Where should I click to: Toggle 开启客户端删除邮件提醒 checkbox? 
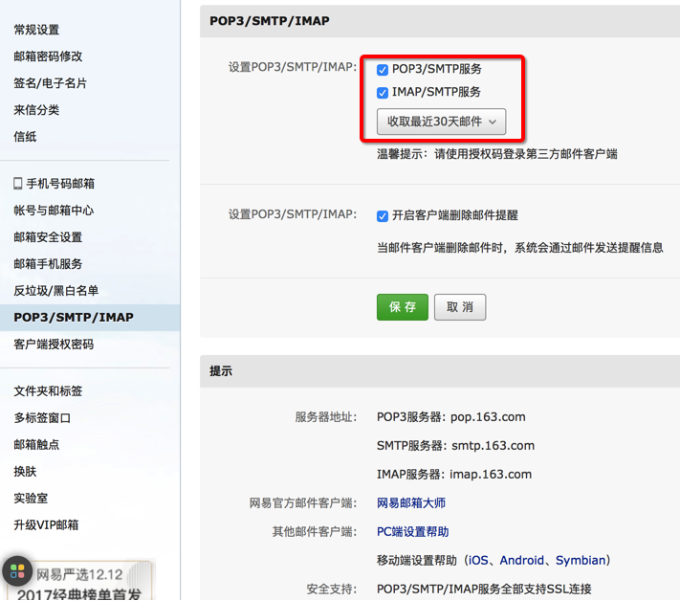point(383,215)
